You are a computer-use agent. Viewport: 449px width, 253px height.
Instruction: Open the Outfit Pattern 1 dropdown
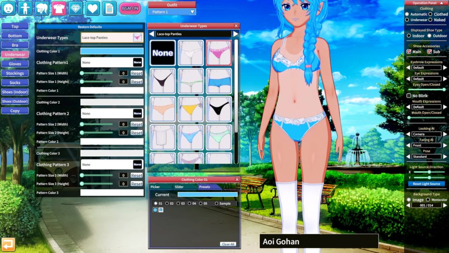coord(172,12)
